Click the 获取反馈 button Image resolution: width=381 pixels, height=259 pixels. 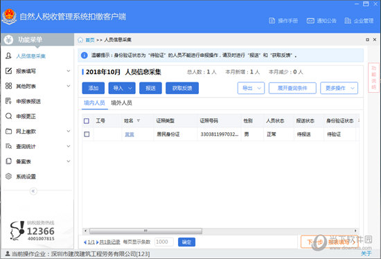pos(182,88)
